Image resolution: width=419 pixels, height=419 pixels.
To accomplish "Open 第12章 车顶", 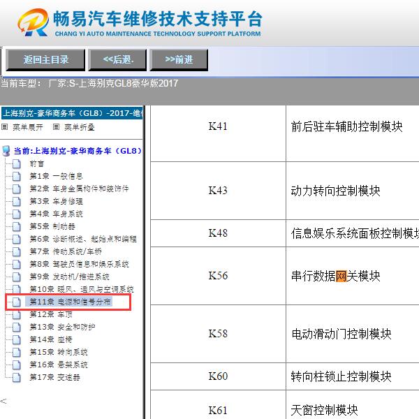I will click(51, 314).
